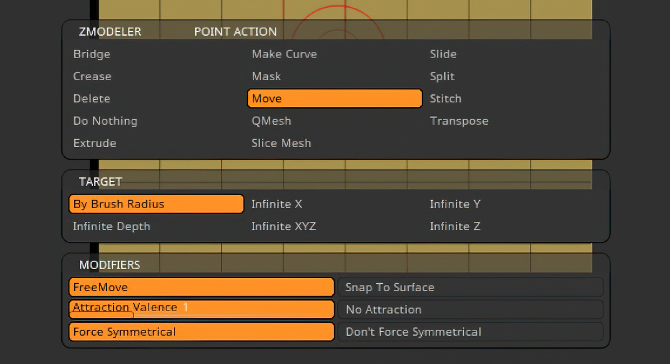Set target to Infinite Depth
The width and height of the screenshot is (670, 364).
[112, 226]
